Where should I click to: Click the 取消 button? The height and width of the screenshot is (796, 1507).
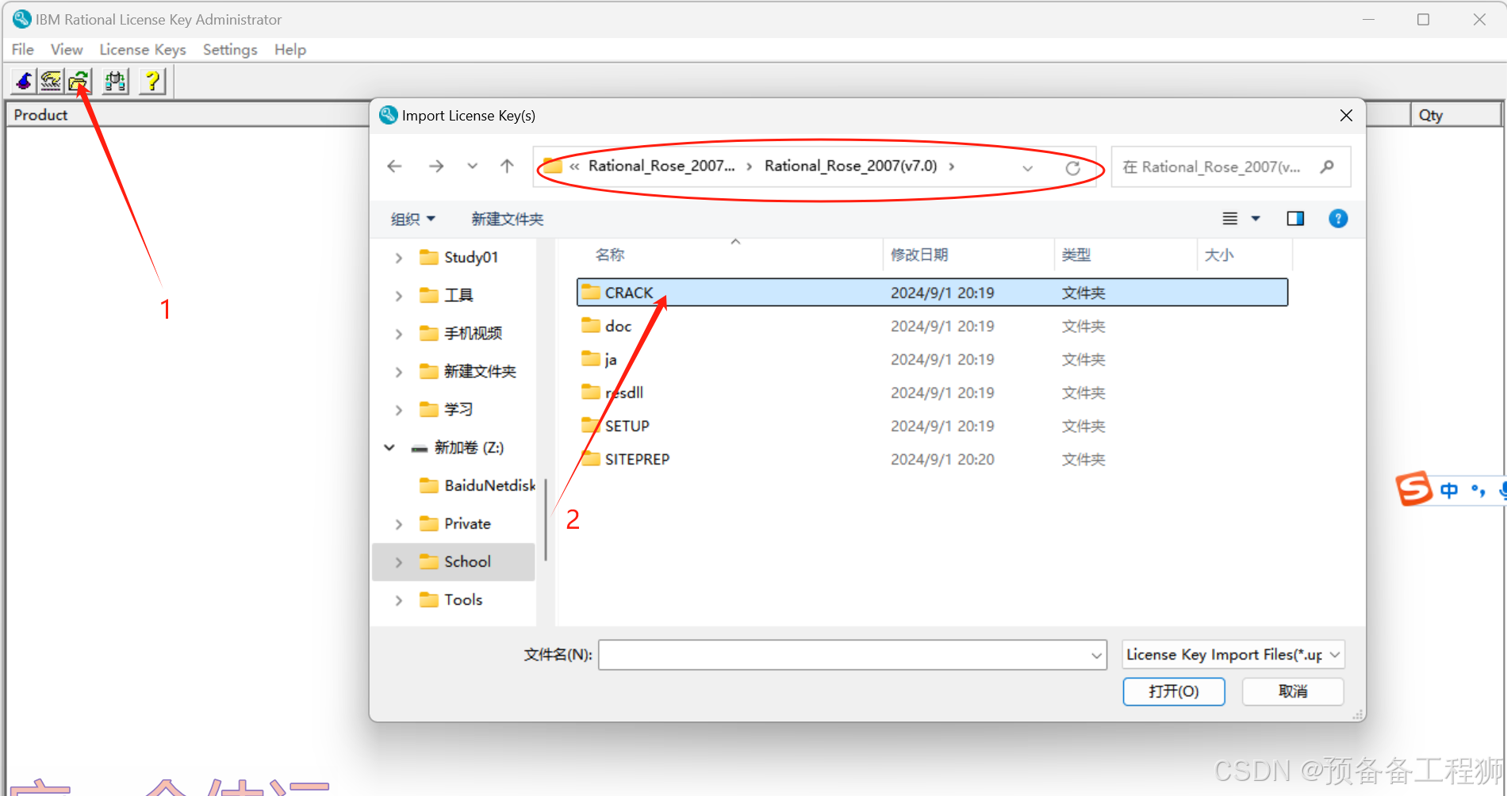coord(1293,691)
